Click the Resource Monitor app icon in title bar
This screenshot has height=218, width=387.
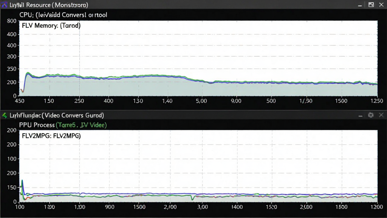click(4, 5)
